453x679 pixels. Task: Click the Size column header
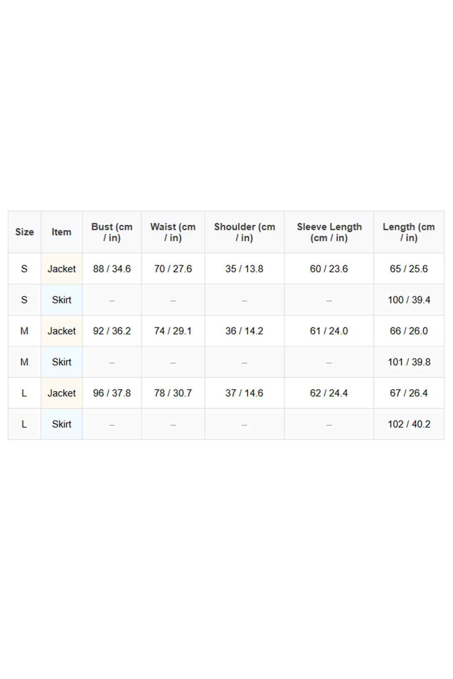[25, 232]
